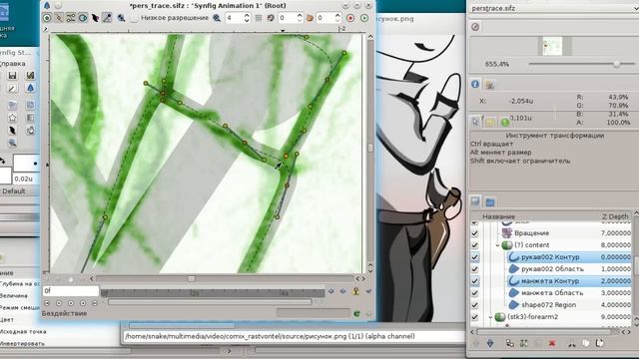Image resolution: width=639 pixels, height=359 pixels.
Task: Open the Справка menu in toolbox window
Action: click(13, 64)
